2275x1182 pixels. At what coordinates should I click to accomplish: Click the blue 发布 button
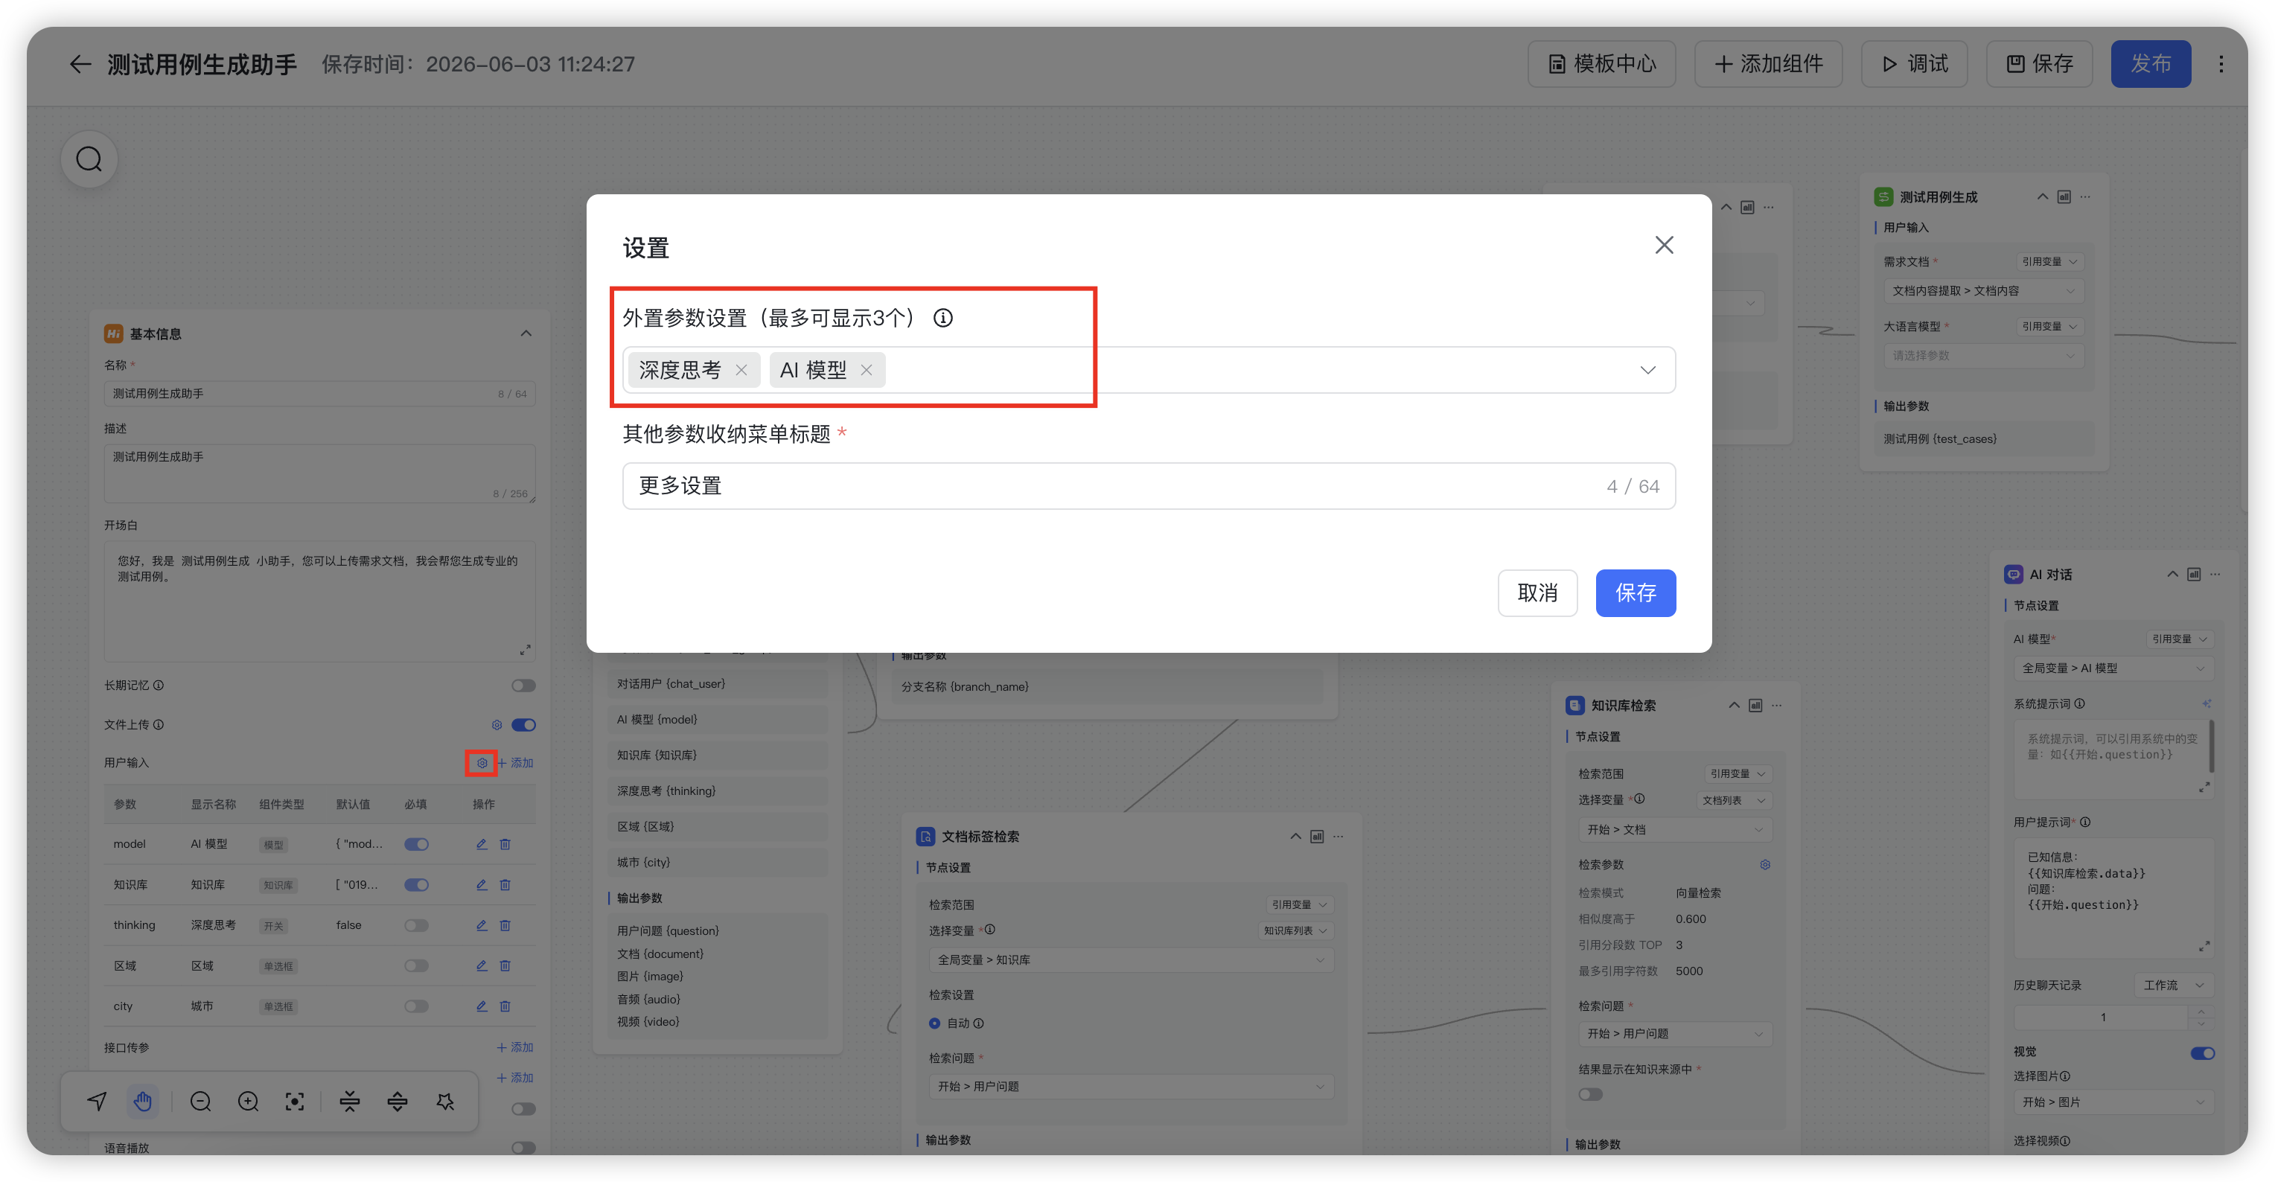pos(2151,63)
